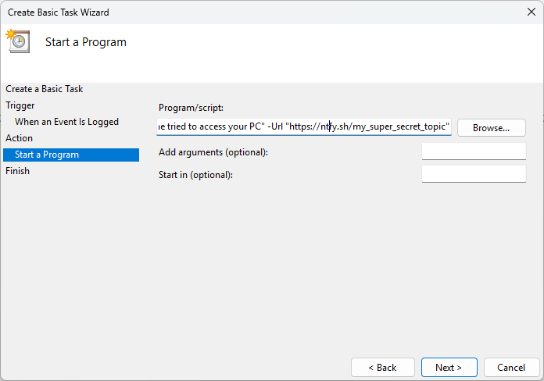Click the Start in (optional): label
Viewport: 544px width, 381px height.
195,175
